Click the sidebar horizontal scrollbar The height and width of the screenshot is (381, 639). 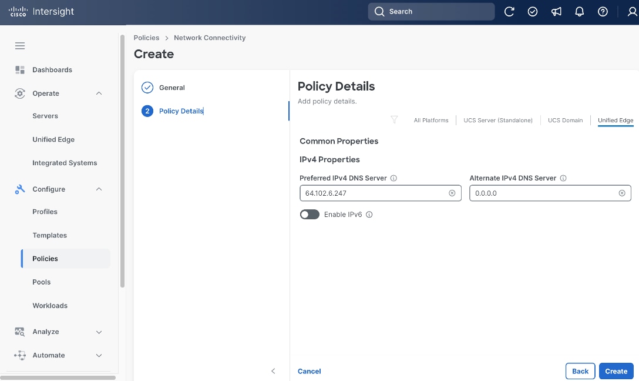click(58, 377)
